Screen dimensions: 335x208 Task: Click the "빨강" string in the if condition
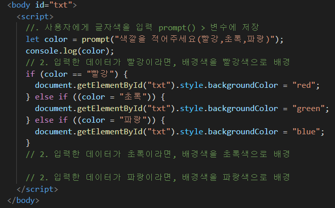coord(100,74)
